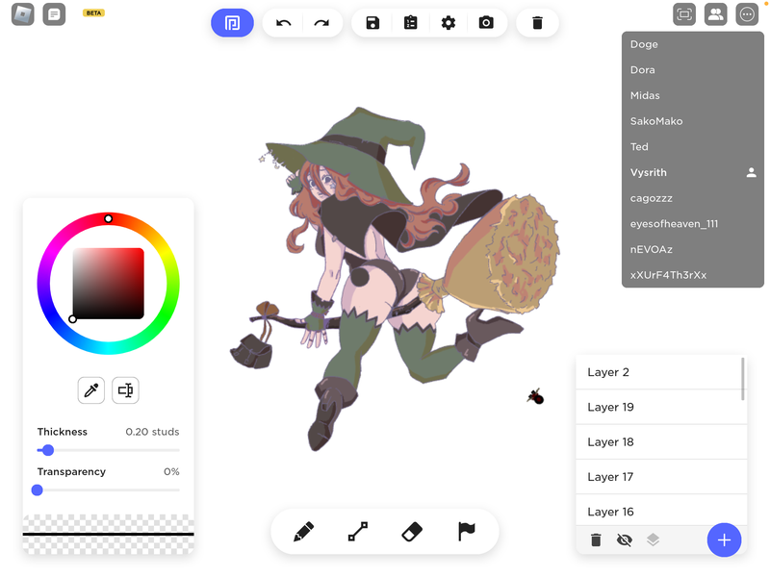Save the drawing with floppy disk icon
The width and height of the screenshot is (770, 577).
coord(372,23)
